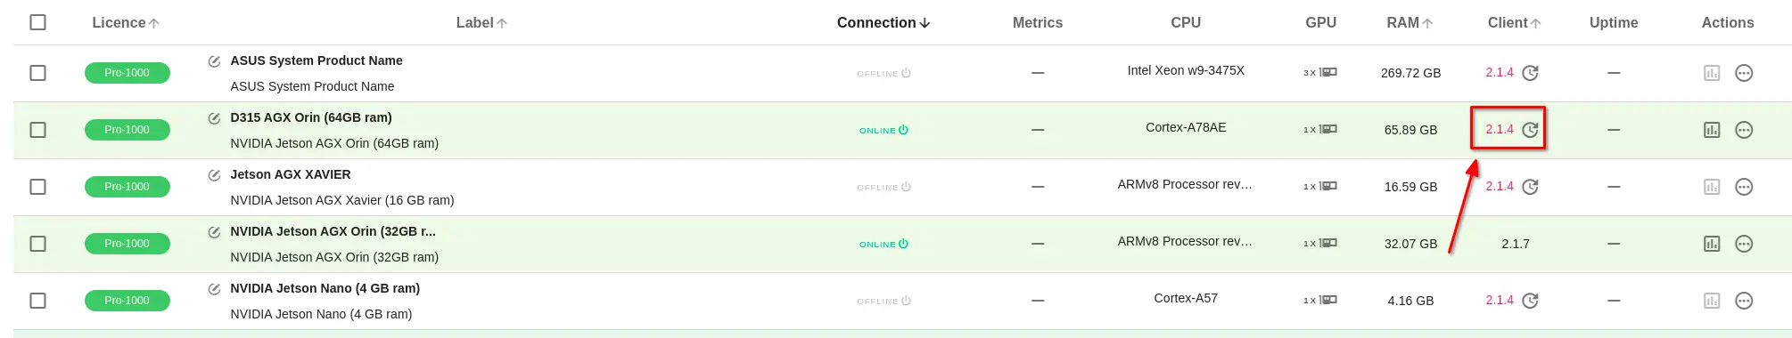
Task: Open the more actions menu for ASUS System Product Name
Action: [1744, 73]
